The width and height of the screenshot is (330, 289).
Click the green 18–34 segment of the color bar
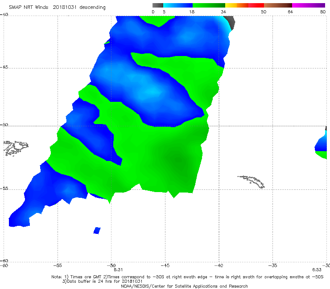[x=209, y=5]
